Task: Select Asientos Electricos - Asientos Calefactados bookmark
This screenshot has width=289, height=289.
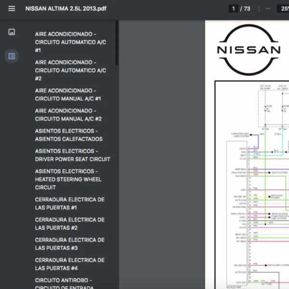Action: click(x=68, y=135)
